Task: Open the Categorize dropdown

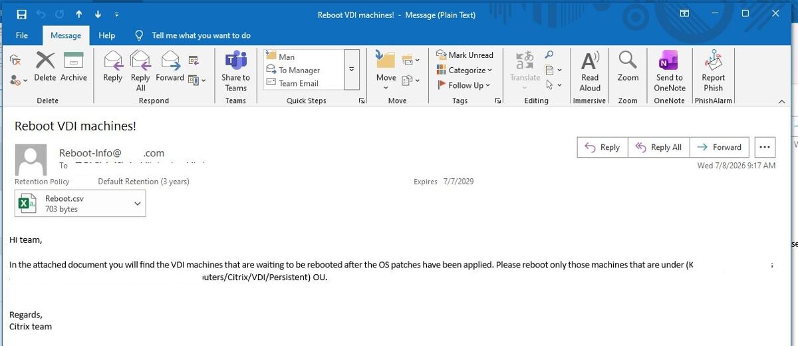Action: click(x=464, y=70)
